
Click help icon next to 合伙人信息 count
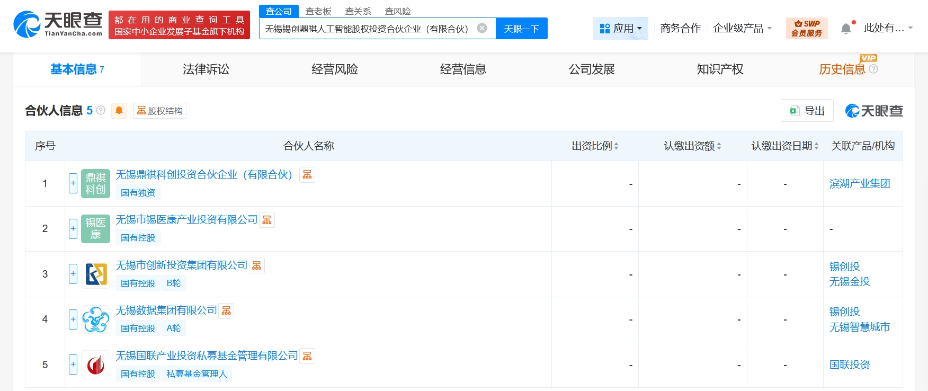pyautogui.click(x=101, y=110)
